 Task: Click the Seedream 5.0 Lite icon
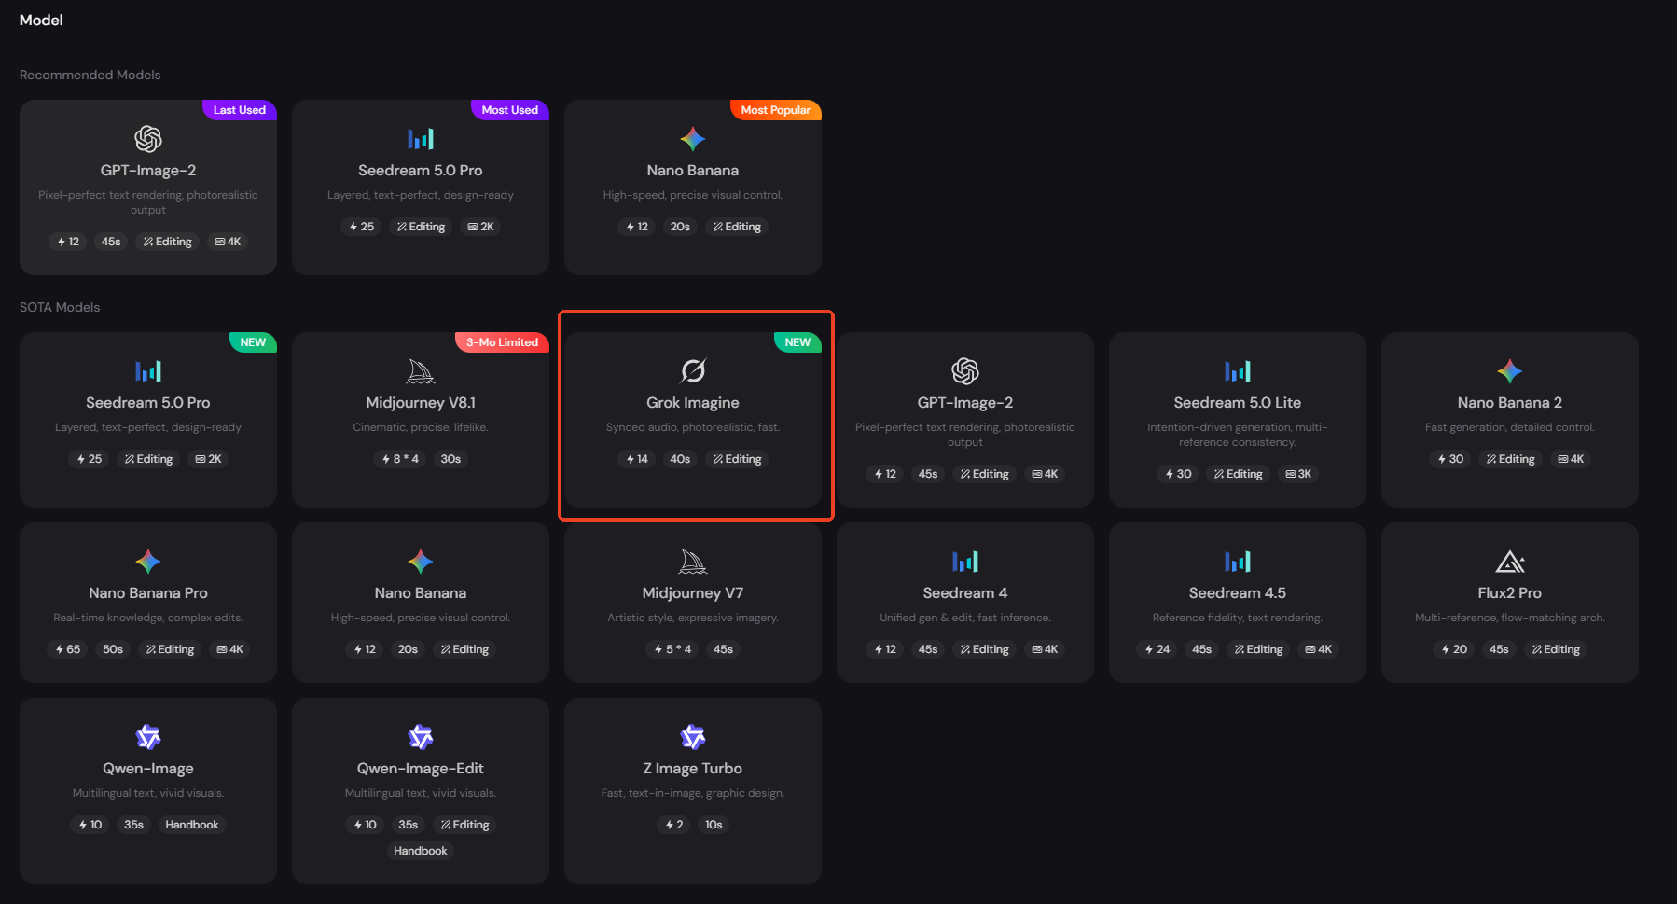[1238, 371]
